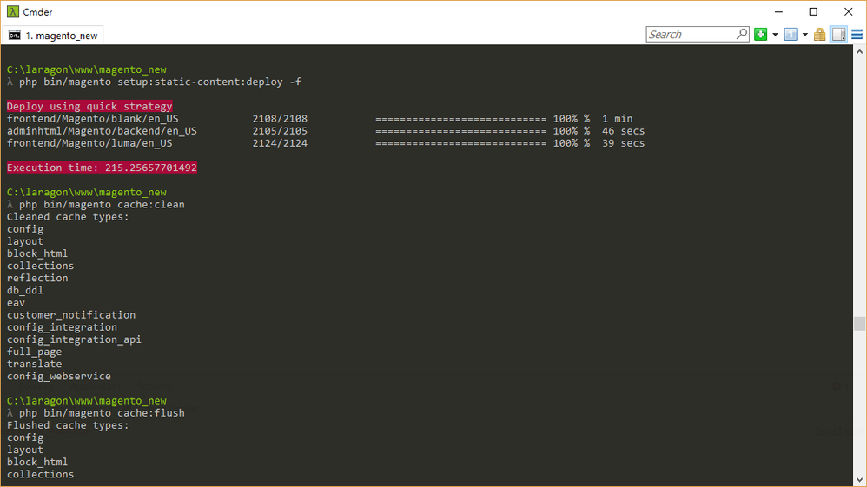Click the console icon on the magento_new tab
The width and height of the screenshot is (867, 487).
tap(15, 35)
